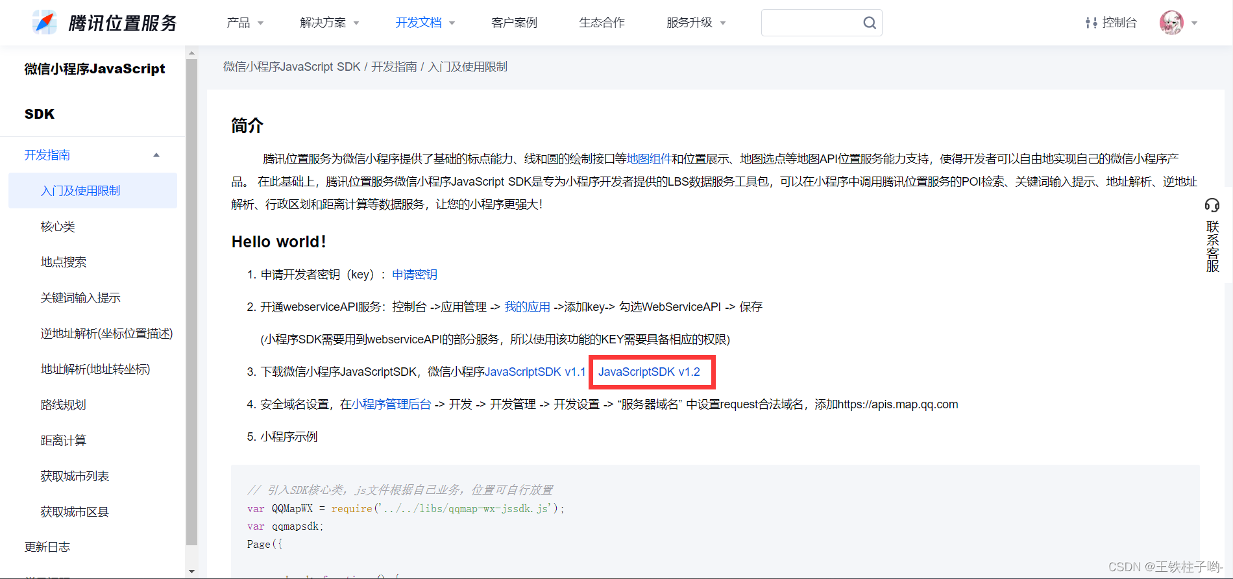Click the sidebar vertical scrollbar thumb

(191, 302)
